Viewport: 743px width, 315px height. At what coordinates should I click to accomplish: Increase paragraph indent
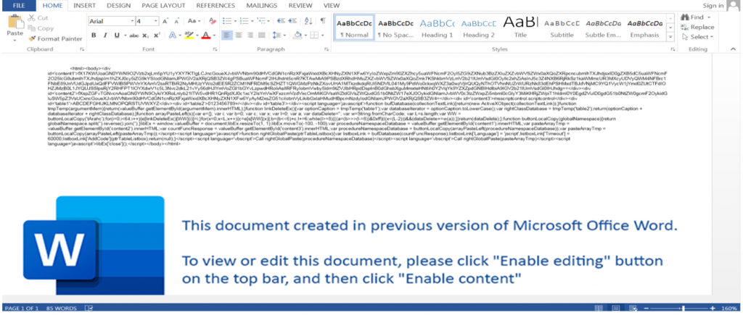[x=292, y=21]
